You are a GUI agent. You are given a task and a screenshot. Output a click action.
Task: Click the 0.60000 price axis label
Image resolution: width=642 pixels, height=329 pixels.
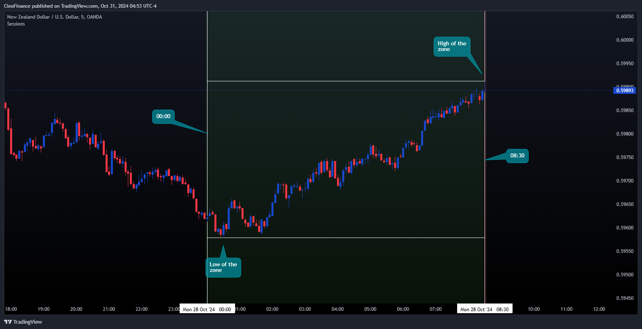[x=625, y=40]
